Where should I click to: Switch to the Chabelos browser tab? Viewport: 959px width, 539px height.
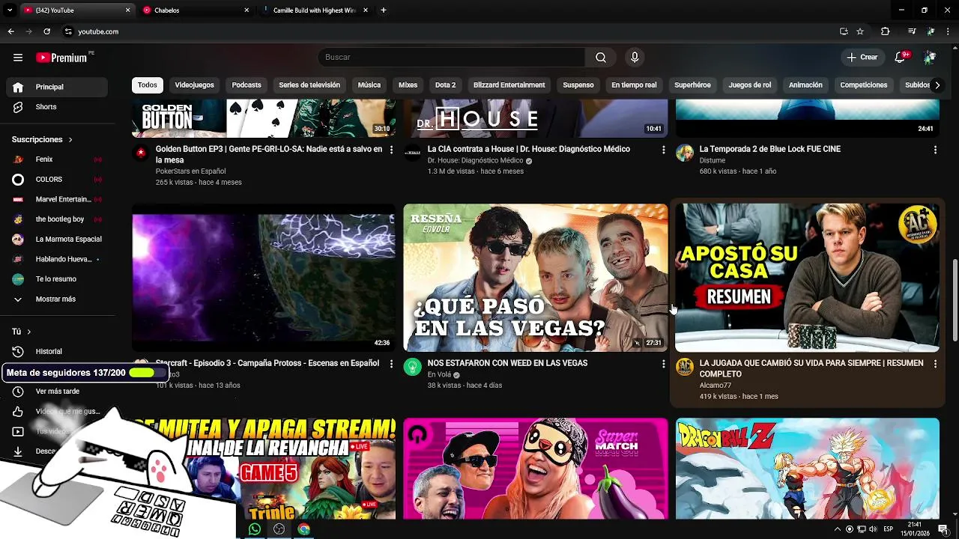click(x=195, y=10)
